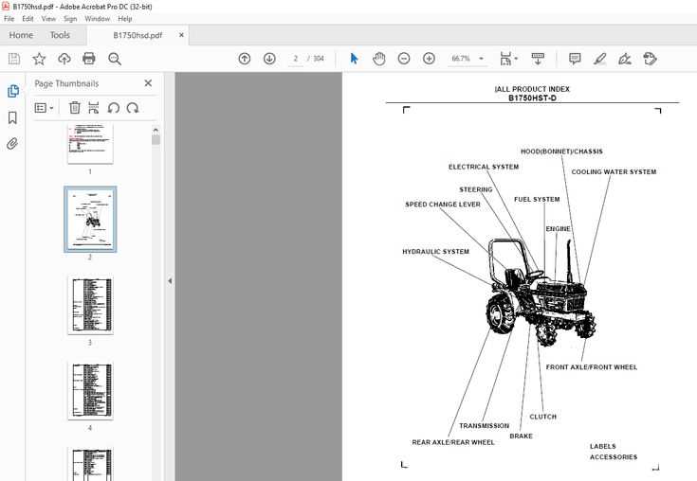This screenshot has width=697, height=481.
Task: Click the upload to cloud icon
Action: (64, 59)
